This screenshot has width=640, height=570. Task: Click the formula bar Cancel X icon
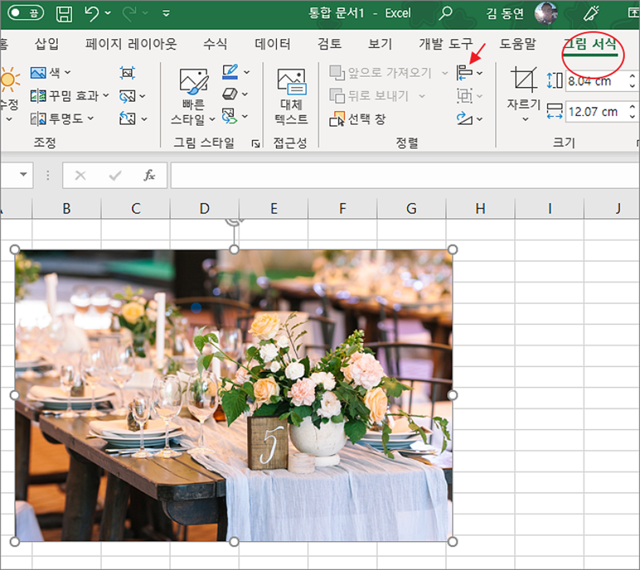tap(80, 176)
